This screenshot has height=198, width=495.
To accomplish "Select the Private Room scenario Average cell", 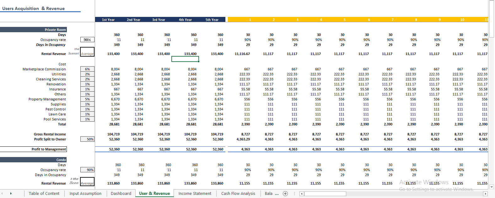I will pos(87,52).
